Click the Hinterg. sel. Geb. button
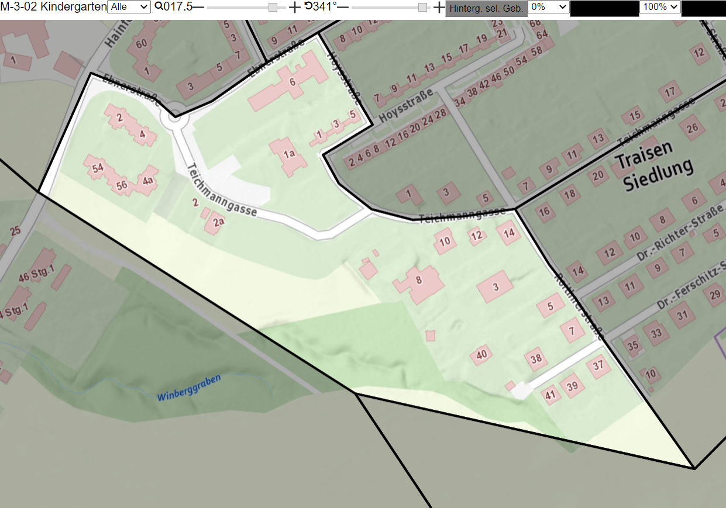The width and height of the screenshot is (726, 508). coord(486,9)
